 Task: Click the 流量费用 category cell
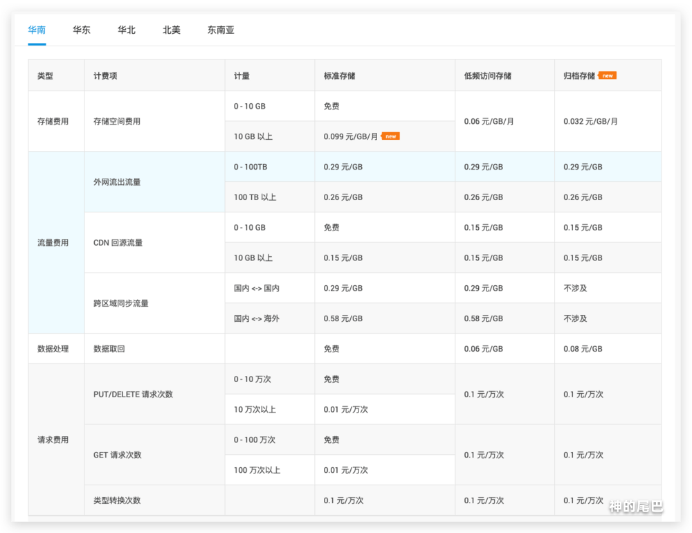point(53,243)
